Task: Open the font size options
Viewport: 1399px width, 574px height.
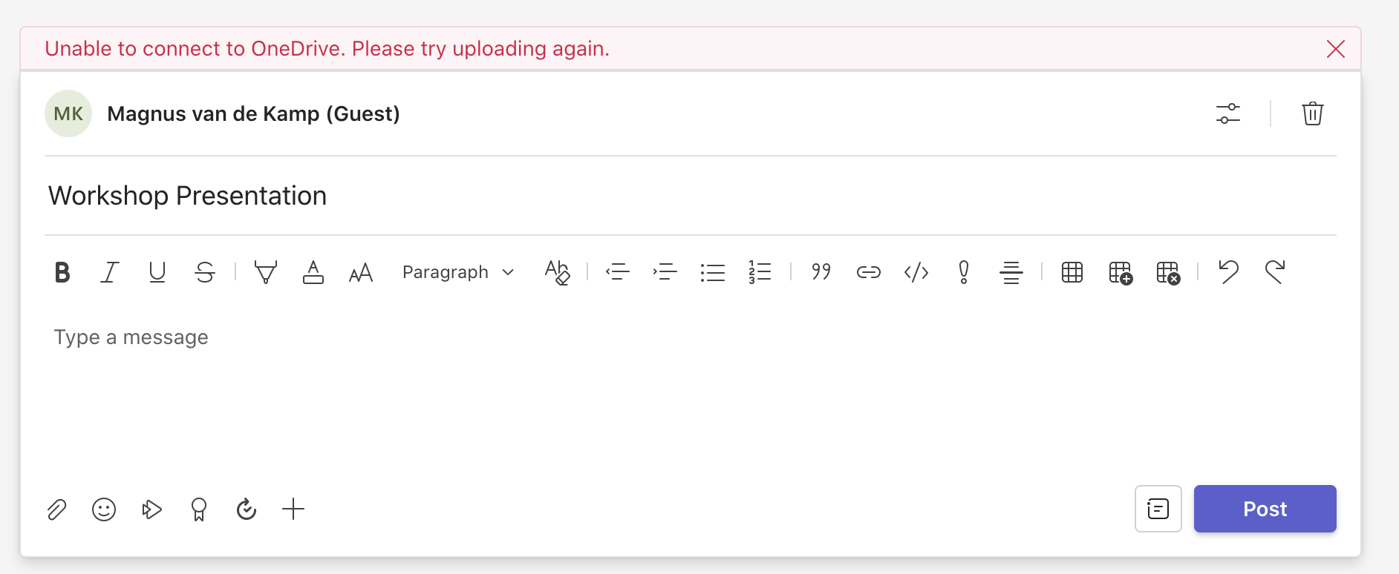Action: click(360, 272)
